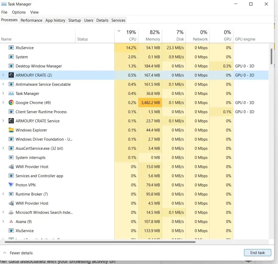Click the highlighted Chrome memory value cell
278x264 pixels.
click(150, 103)
